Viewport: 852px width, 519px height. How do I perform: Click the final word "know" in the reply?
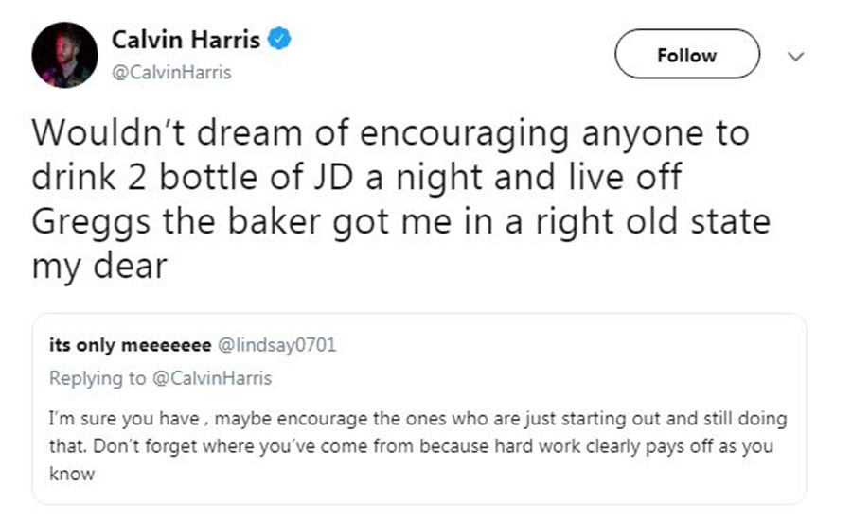click(x=71, y=474)
